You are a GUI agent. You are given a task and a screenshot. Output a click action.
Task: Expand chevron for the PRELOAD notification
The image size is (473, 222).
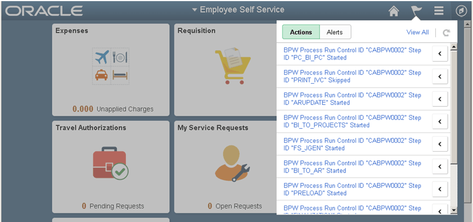point(440,189)
